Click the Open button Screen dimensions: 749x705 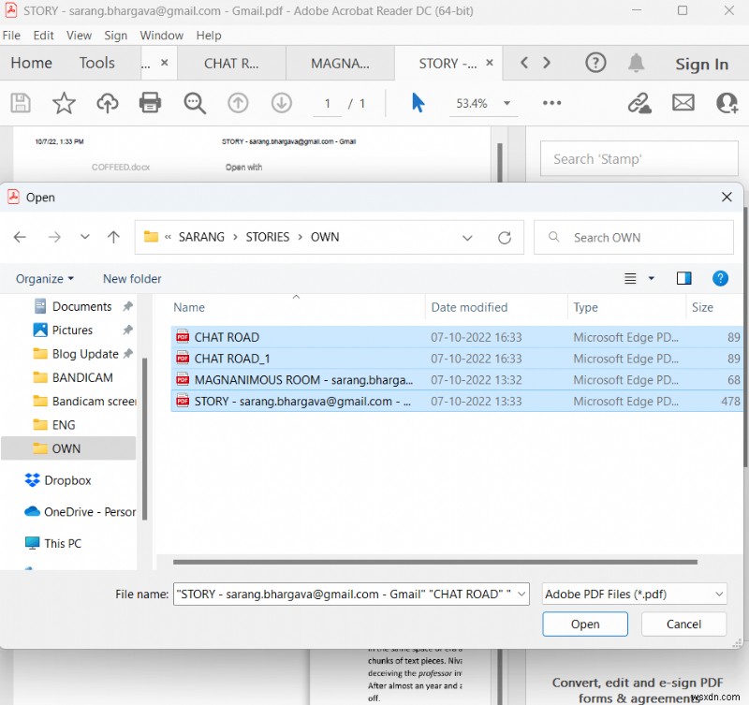(x=584, y=624)
